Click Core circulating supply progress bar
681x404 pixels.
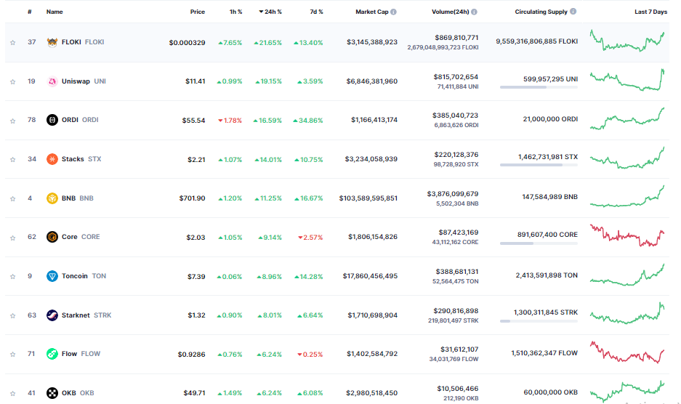click(539, 243)
